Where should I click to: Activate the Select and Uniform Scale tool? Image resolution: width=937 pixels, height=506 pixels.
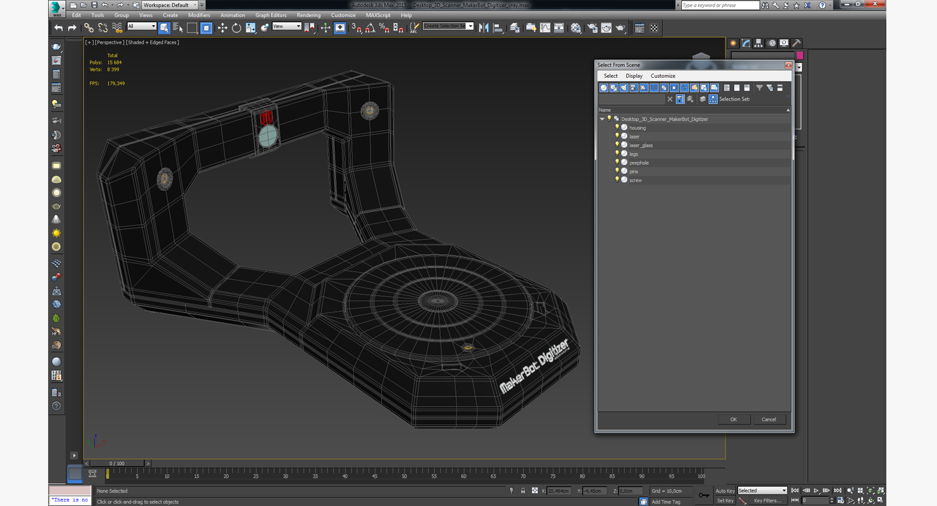pos(251,27)
